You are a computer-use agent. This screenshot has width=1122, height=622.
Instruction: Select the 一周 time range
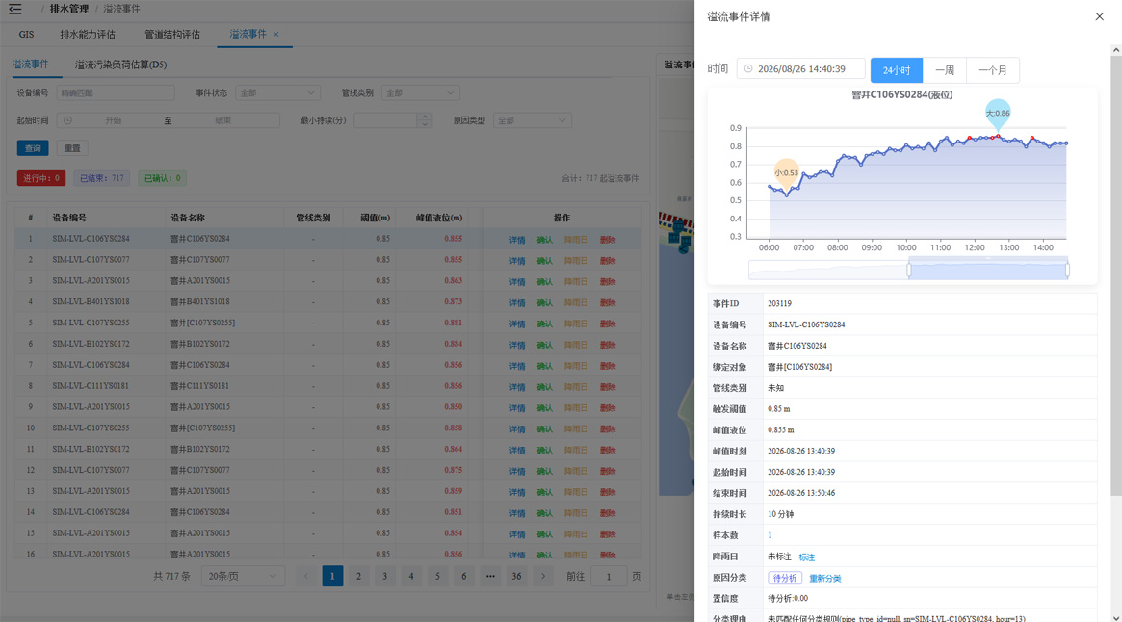[945, 70]
